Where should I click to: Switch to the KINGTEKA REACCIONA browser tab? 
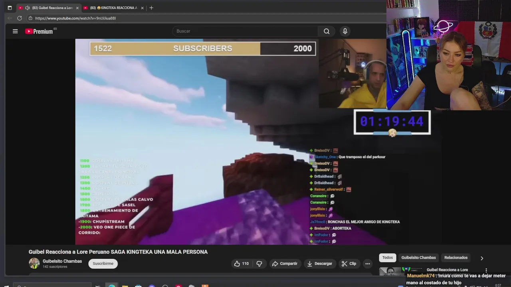pos(113,8)
